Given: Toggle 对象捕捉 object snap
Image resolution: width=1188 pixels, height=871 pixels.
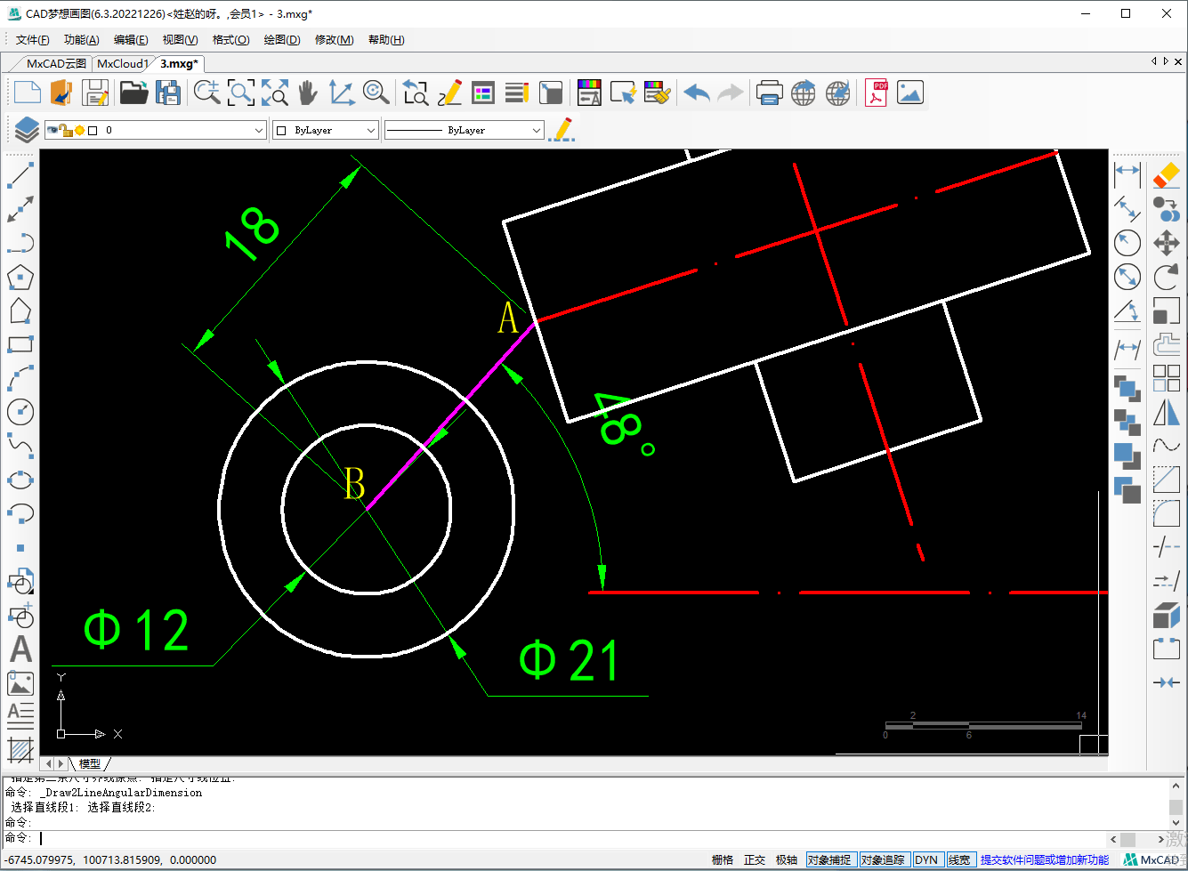Looking at the screenshot, I should click(829, 859).
